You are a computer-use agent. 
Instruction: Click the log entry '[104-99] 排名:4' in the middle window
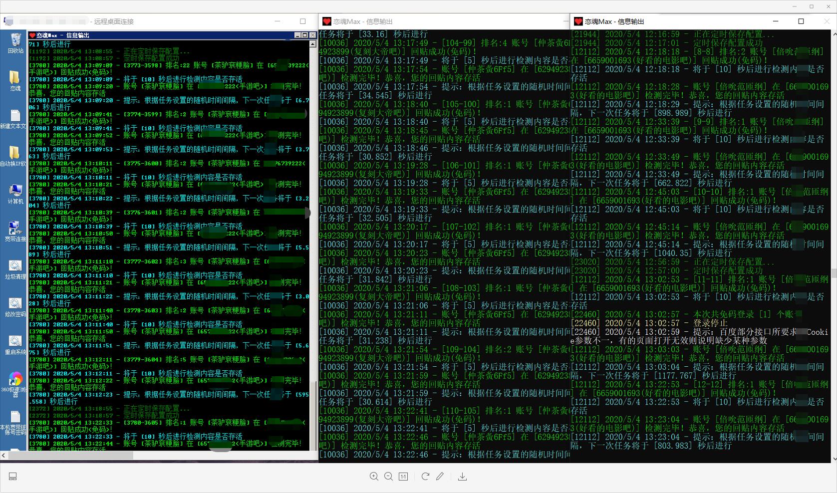(475, 43)
